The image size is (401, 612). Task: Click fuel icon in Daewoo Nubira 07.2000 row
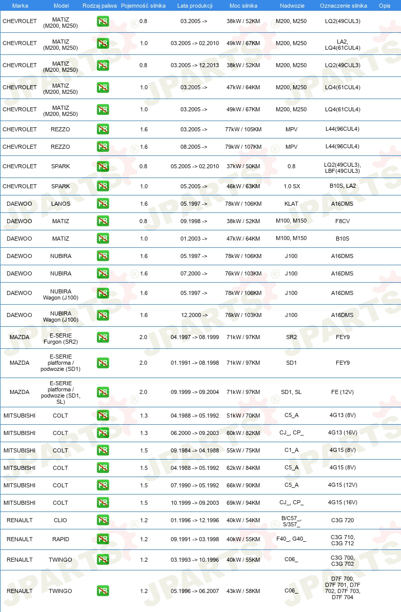(x=103, y=273)
